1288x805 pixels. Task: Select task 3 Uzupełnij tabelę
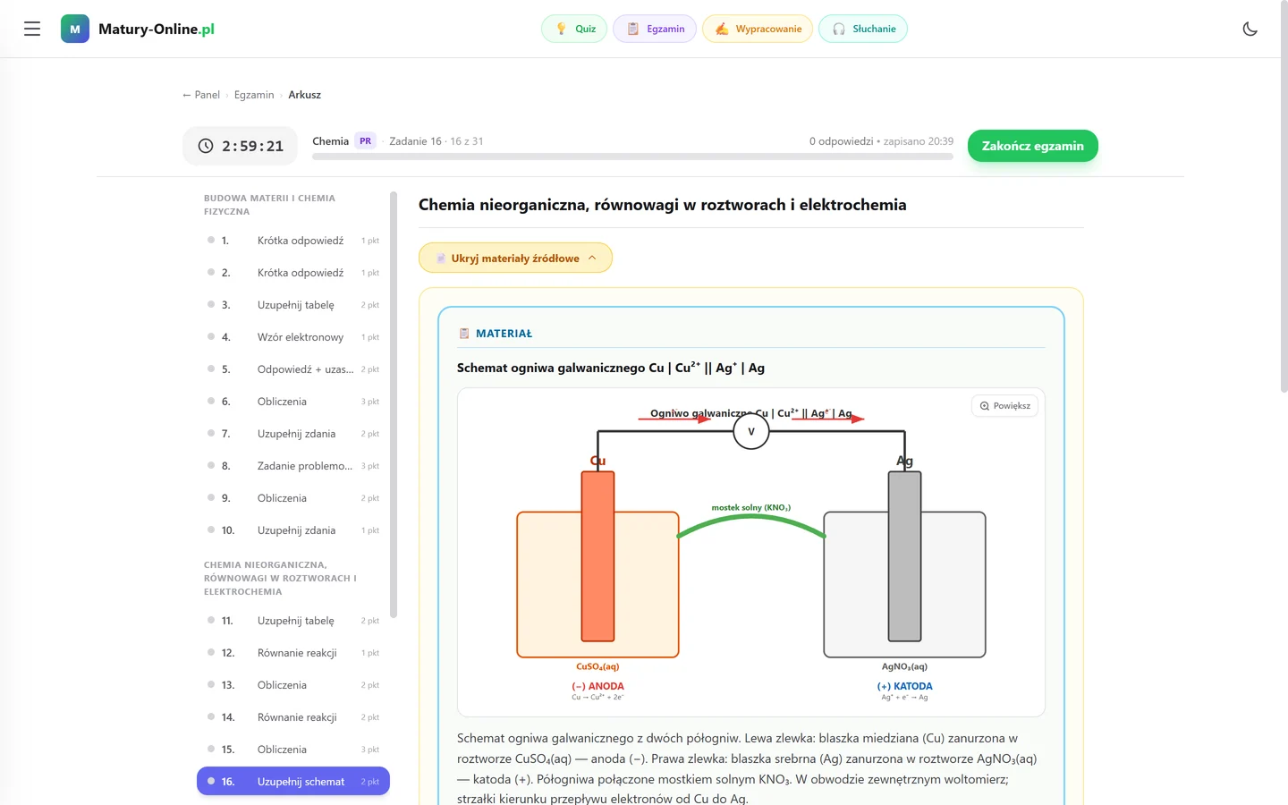293,305
